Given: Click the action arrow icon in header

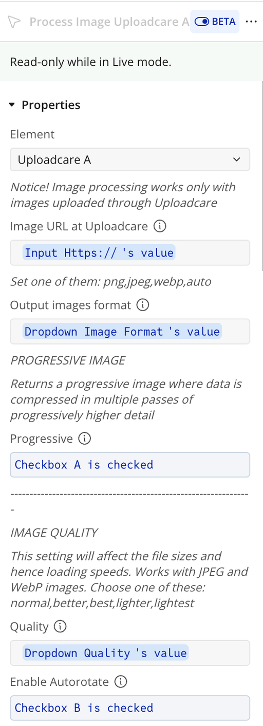Looking at the screenshot, I should point(14,22).
